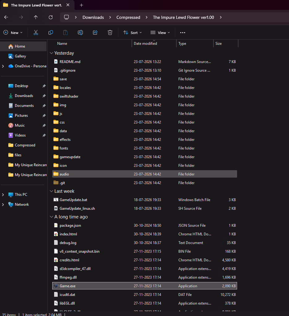
Task: Open the See more three-dots menu
Action: (x=182, y=32)
